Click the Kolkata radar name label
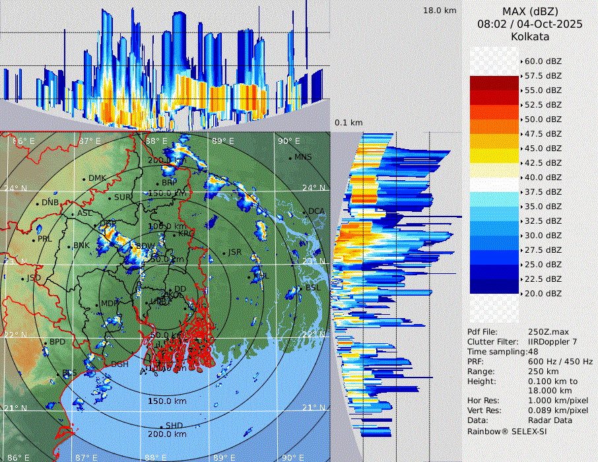 click(x=529, y=36)
